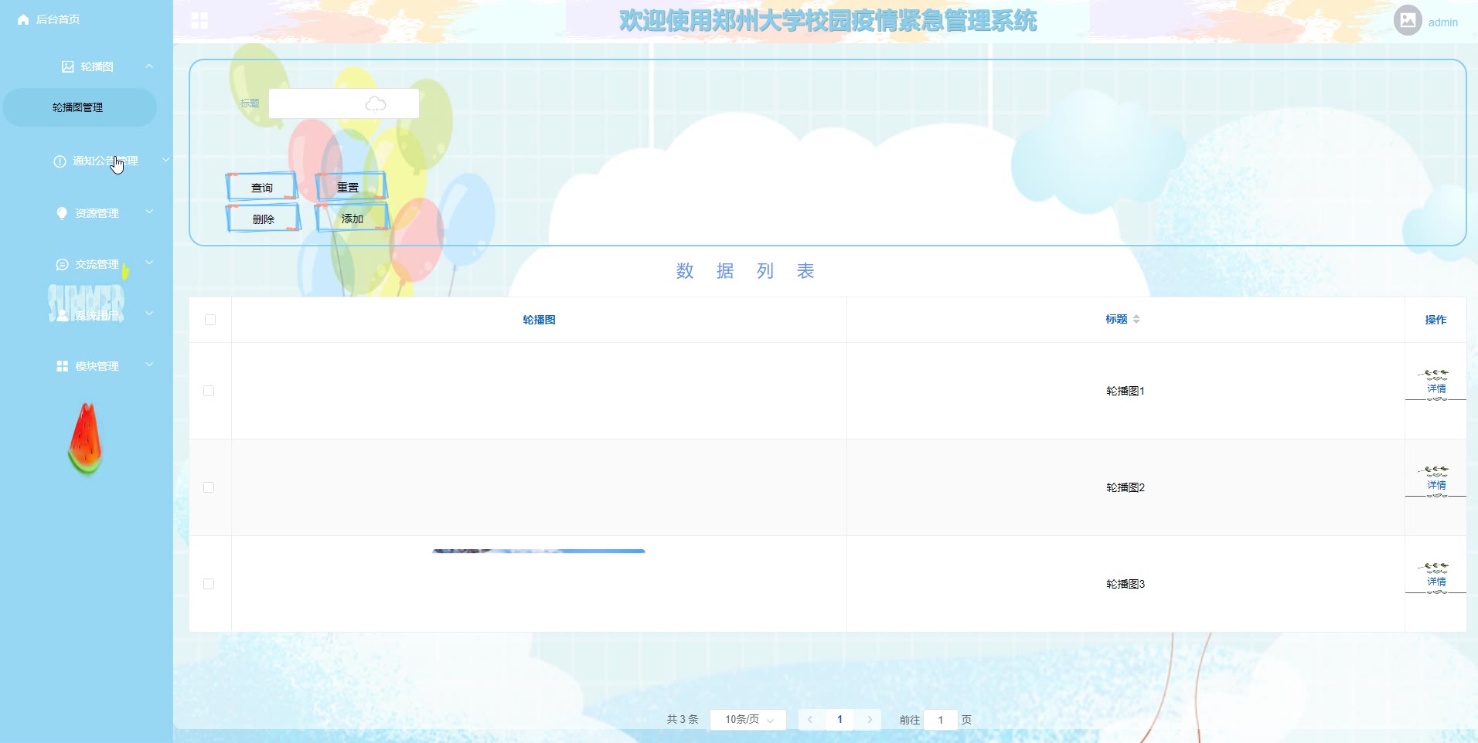This screenshot has height=743, width=1478.
Task: Click the 轮播图2 title cell
Action: (x=1126, y=487)
